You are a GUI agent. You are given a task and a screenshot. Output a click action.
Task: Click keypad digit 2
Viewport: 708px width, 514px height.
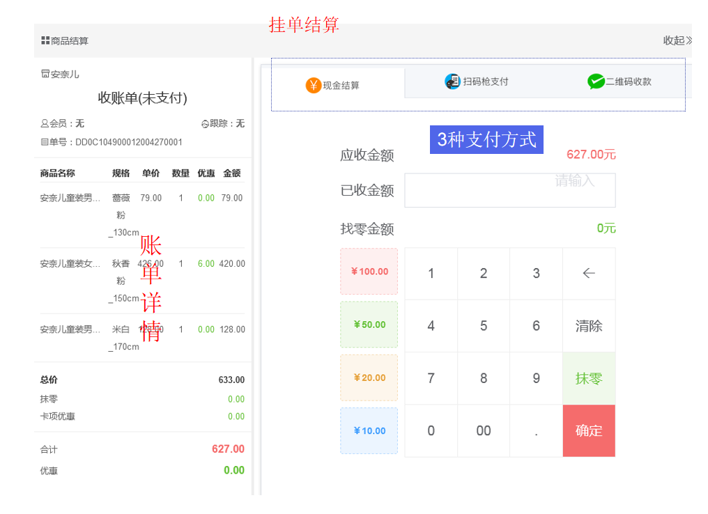pos(484,274)
